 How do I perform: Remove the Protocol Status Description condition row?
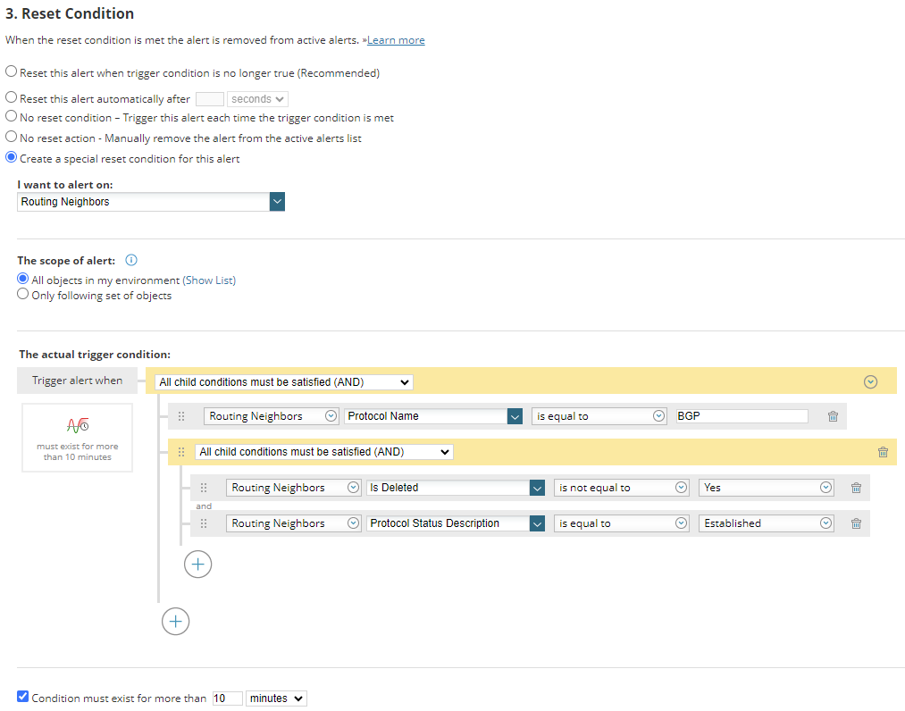click(855, 523)
